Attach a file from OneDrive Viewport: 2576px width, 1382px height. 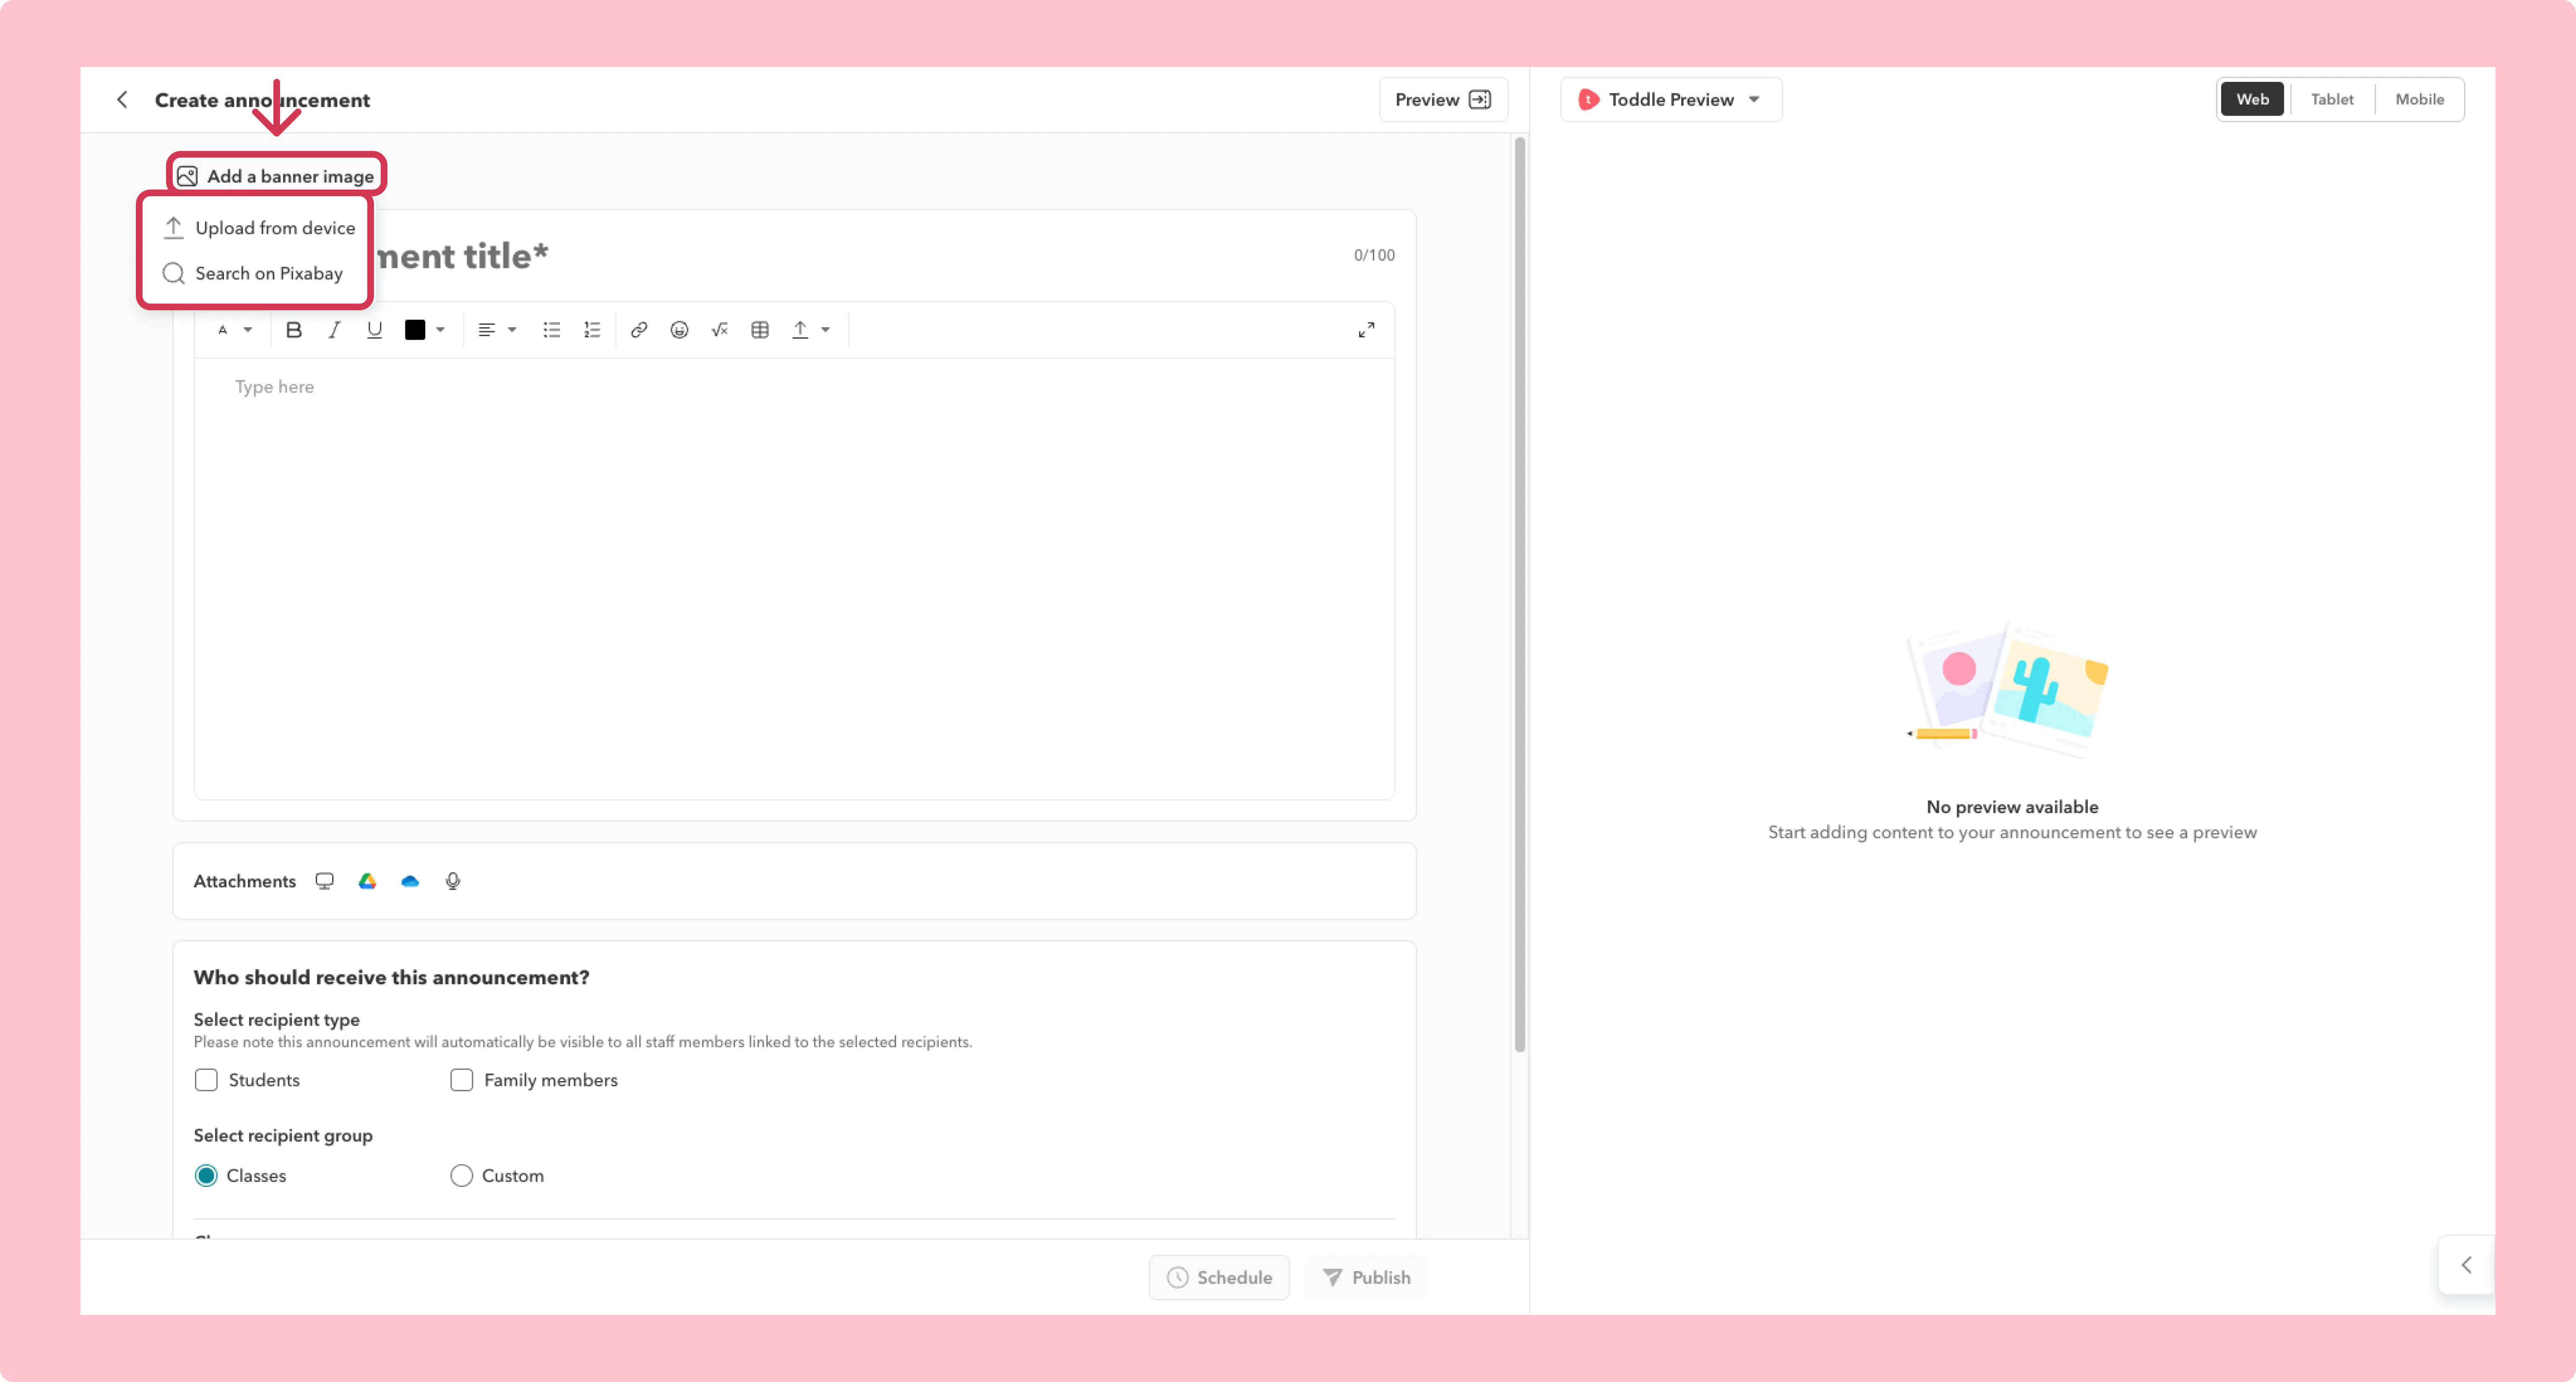410,881
